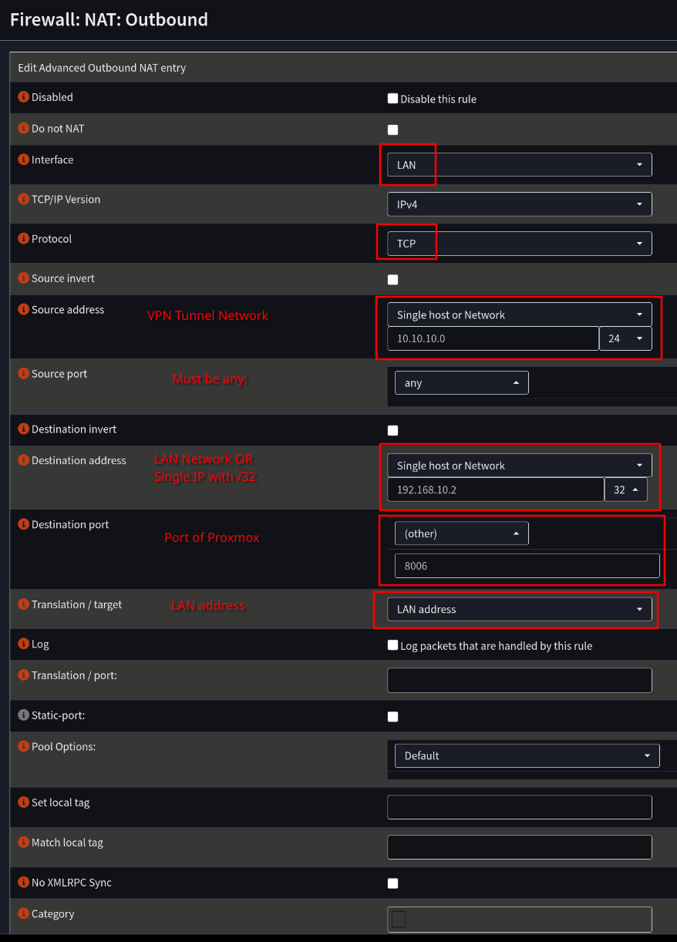Click the info icon beside Disabled
The image size is (677, 942).
[23, 97]
